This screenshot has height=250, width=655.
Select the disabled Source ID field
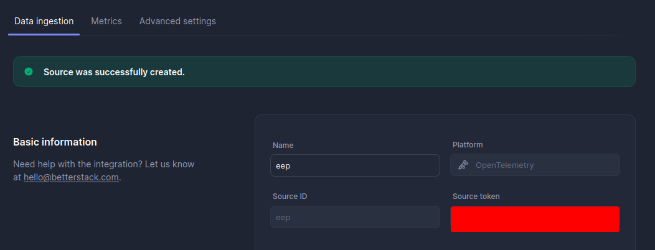355,218
